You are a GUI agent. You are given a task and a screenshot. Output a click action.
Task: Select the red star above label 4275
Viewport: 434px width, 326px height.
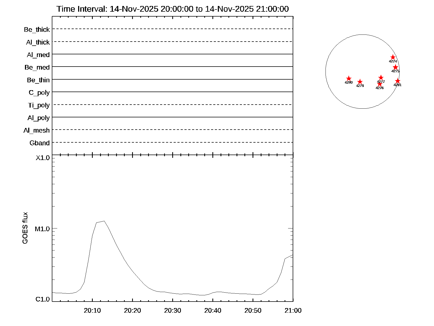point(395,67)
